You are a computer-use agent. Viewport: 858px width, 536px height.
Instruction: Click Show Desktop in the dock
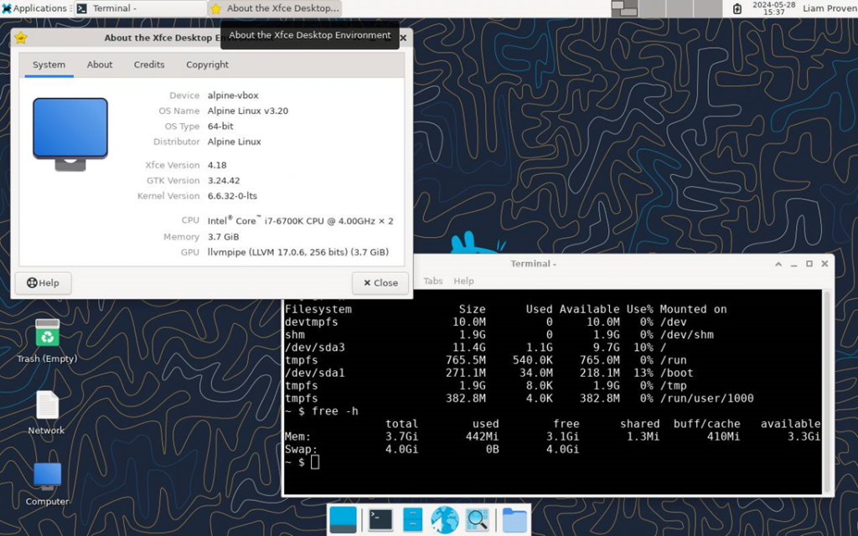point(343,519)
